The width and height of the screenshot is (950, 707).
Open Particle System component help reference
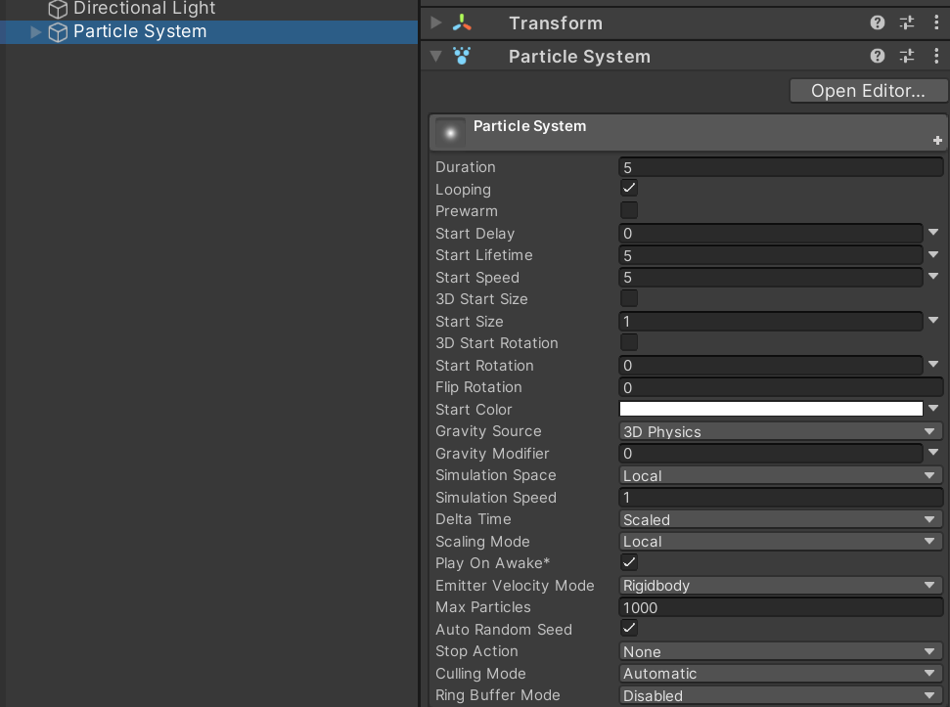pyautogui.click(x=878, y=57)
